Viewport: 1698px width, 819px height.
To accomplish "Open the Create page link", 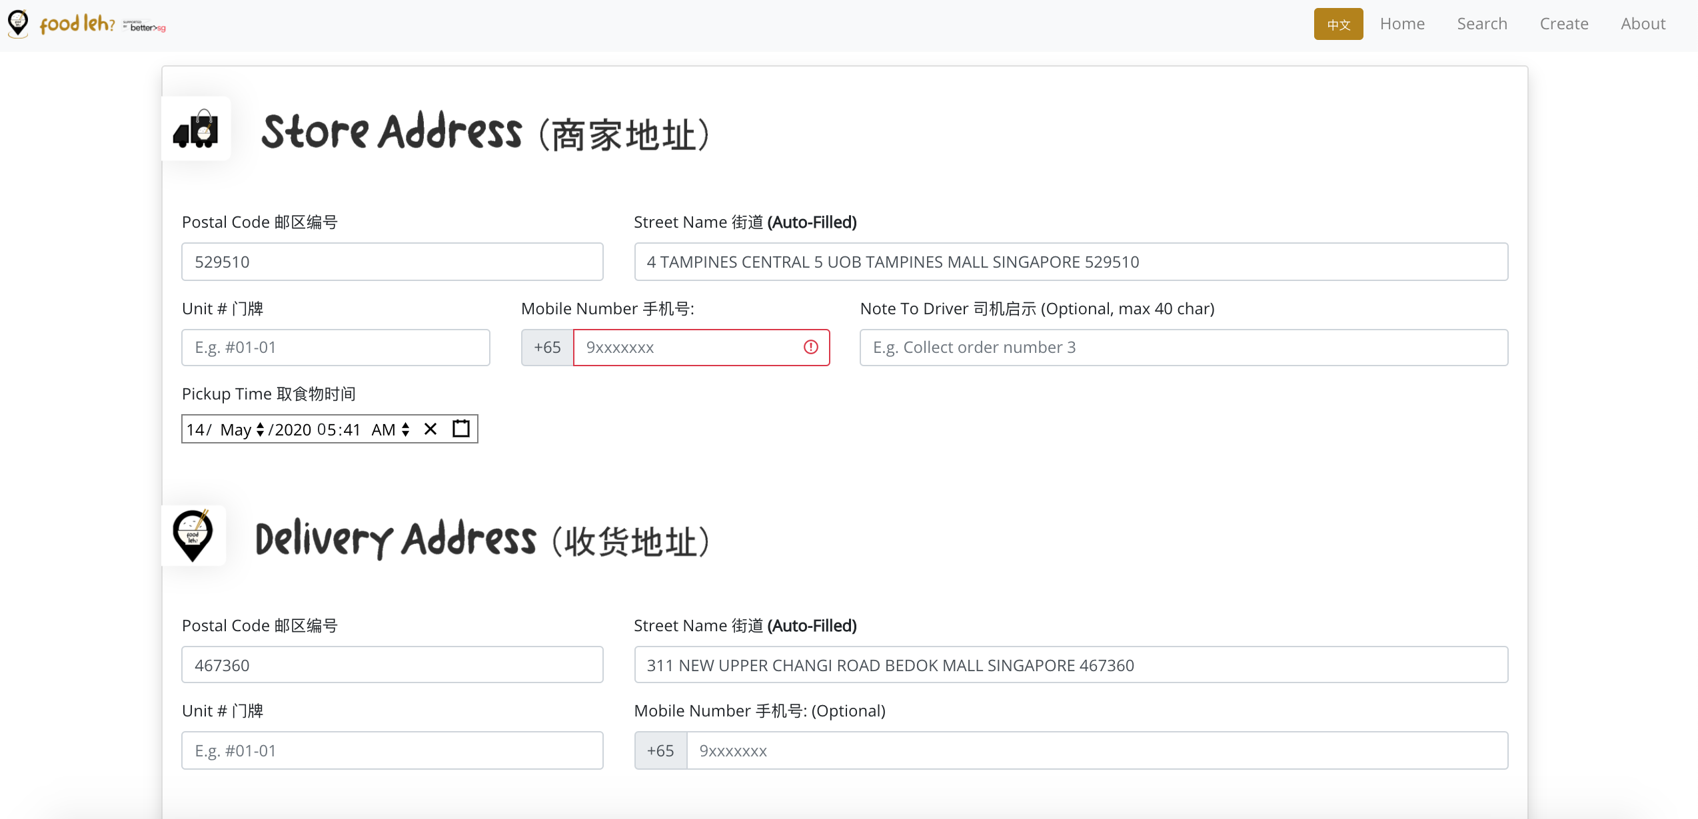I will (x=1564, y=24).
